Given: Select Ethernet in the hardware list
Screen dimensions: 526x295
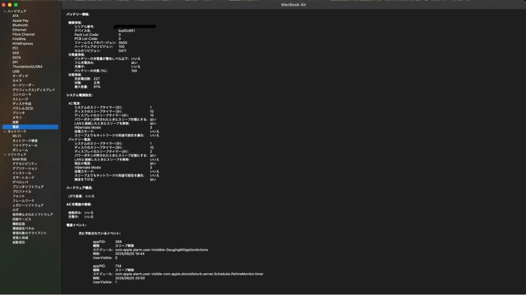Looking at the screenshot, I should click(19, 30).
